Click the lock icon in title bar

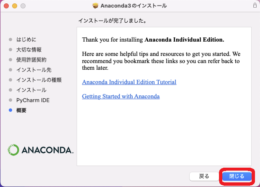pyautogui.click(x=255, y=6)
